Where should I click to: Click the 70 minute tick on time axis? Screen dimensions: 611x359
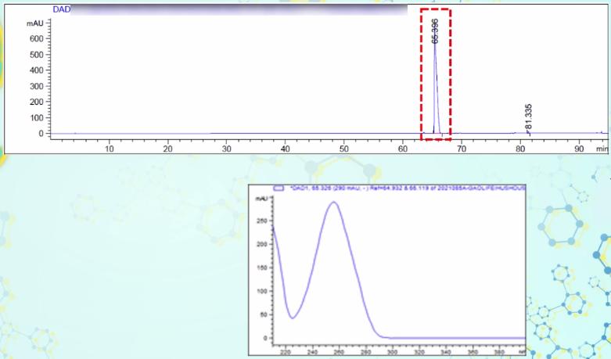[x=462, y=148]
